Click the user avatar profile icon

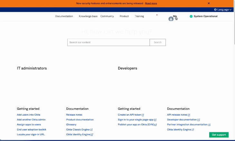(171, 19)
